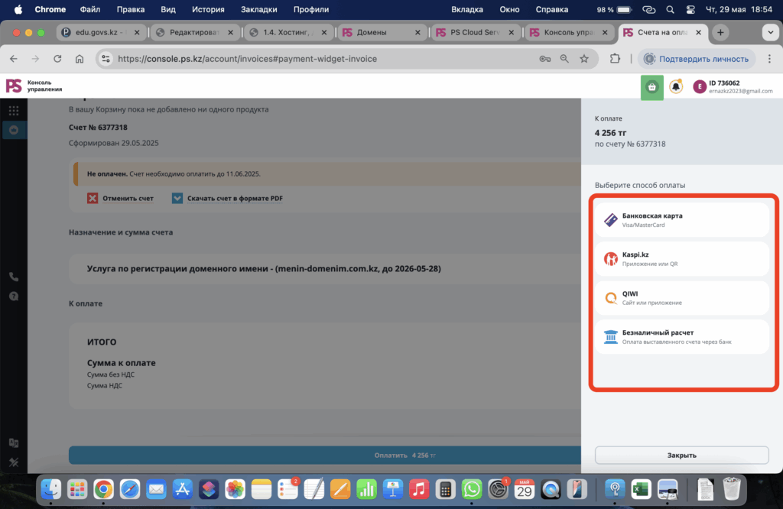Choose Kaspi.kz payment option
Screen dimensions: 783x509
[x=681, y=259]
